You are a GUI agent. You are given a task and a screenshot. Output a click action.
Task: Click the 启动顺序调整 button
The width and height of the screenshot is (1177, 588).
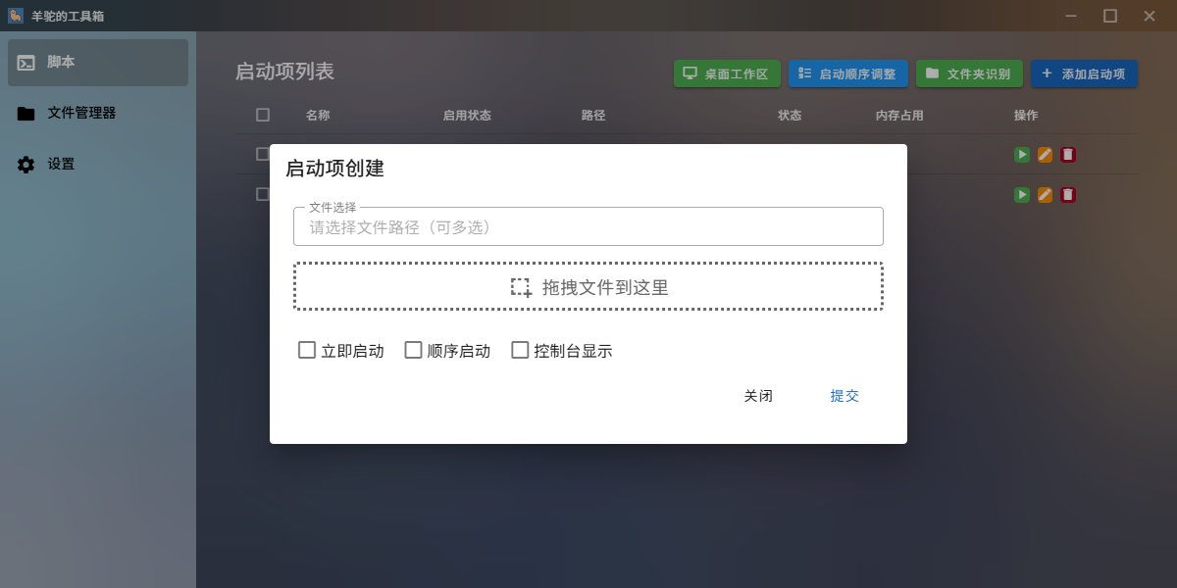pyautogui.click(x=847, y=73)
